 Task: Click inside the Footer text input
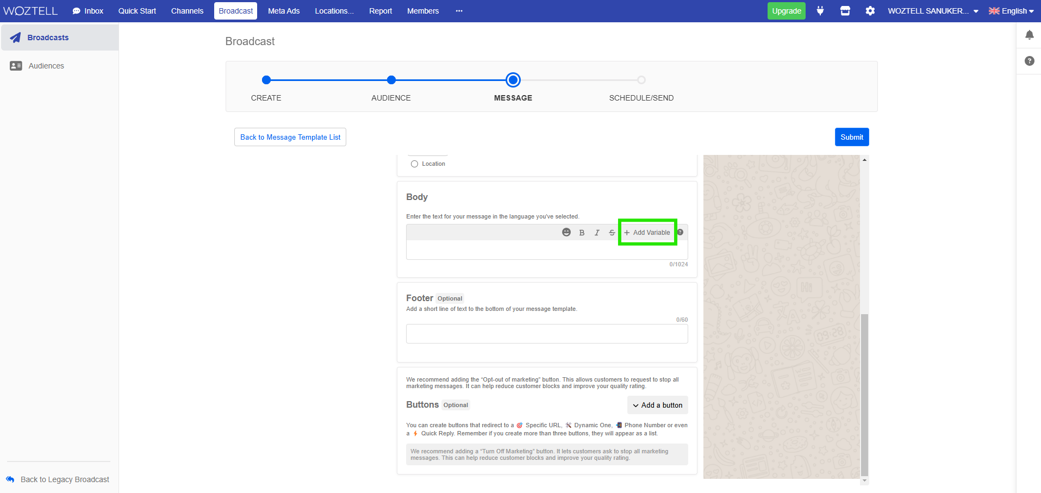tap(546, 333)
